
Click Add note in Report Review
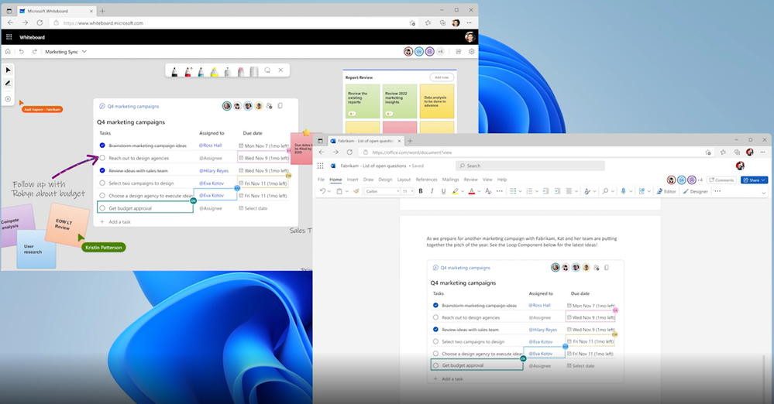[442, 77]
